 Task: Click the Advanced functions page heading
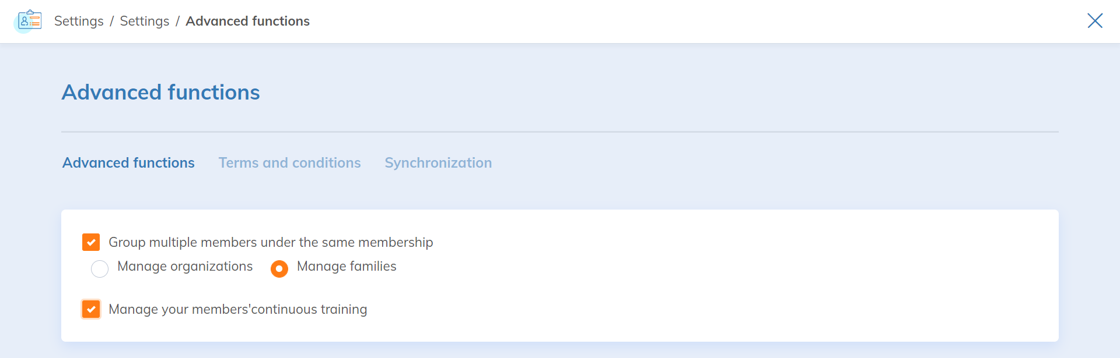click(160, 92)
